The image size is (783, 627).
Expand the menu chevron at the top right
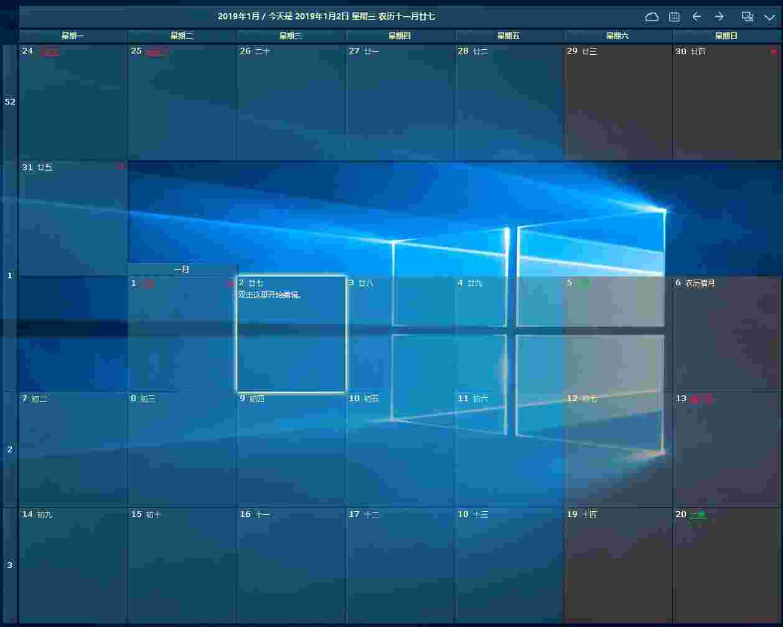pyautogui.click(x=770, y=17)
